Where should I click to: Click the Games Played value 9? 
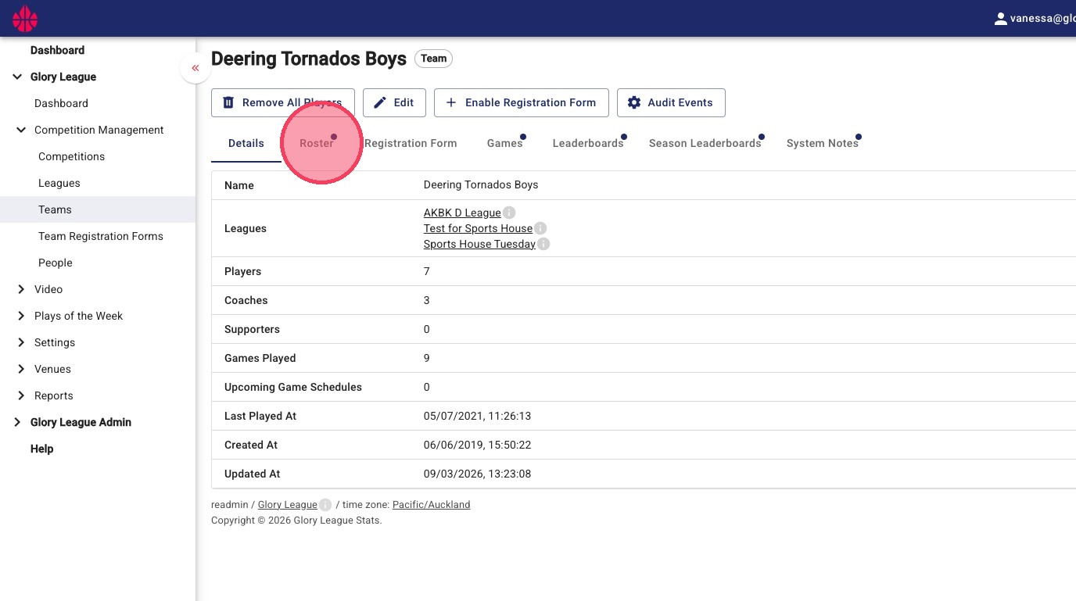pyautogui.click(x=427, y=358)
